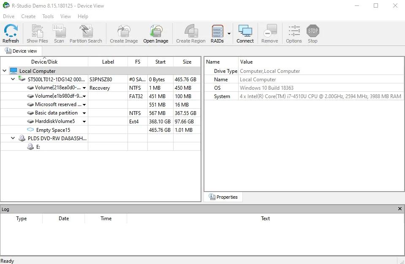Click the Label column header
The height and width of the screenshot is (264, 405).
108,62
